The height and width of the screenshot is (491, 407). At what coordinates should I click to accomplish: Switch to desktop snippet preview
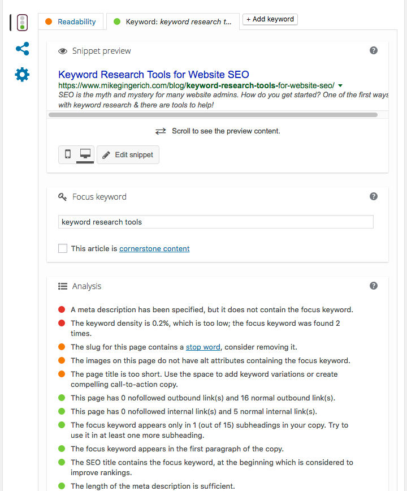(x=85, y=154)
